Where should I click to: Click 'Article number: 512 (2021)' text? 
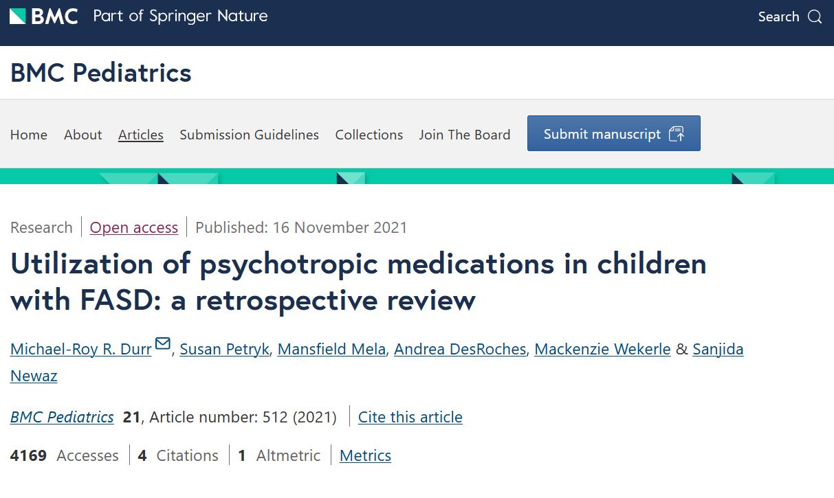[243, 417]
